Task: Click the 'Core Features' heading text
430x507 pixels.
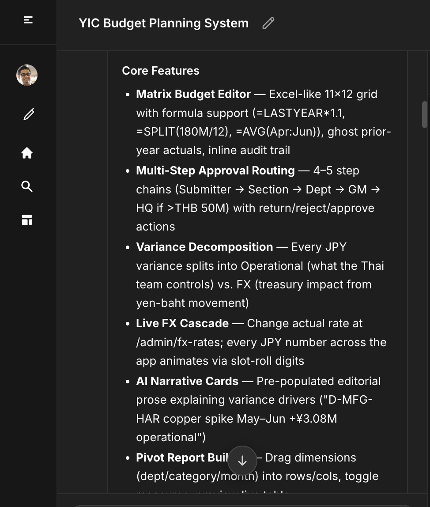Action: click(x=161, y=71)
